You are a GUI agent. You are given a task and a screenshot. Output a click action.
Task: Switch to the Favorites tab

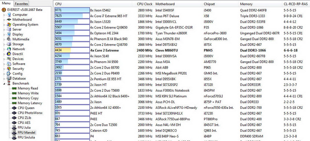[21, 3]
